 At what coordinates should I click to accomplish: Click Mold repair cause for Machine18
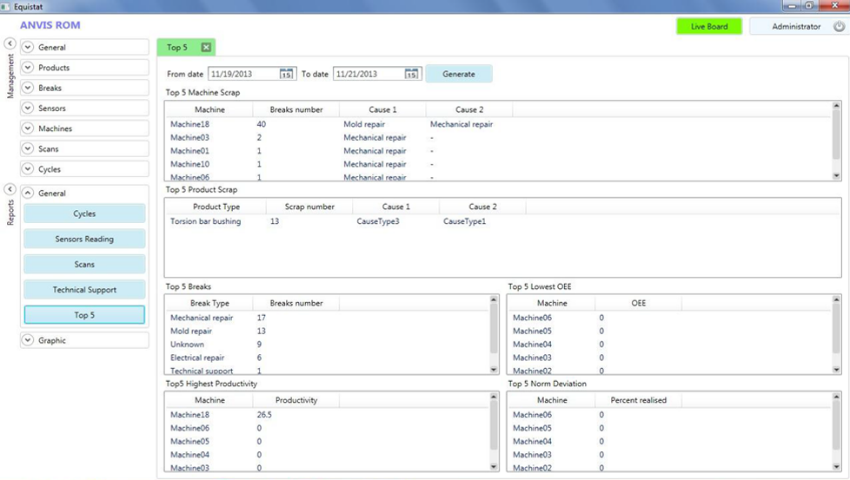pos(364,124)
